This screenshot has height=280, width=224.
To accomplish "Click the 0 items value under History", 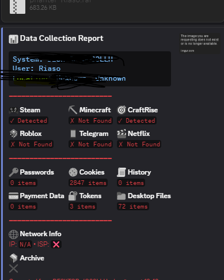I will coord(131,183).
